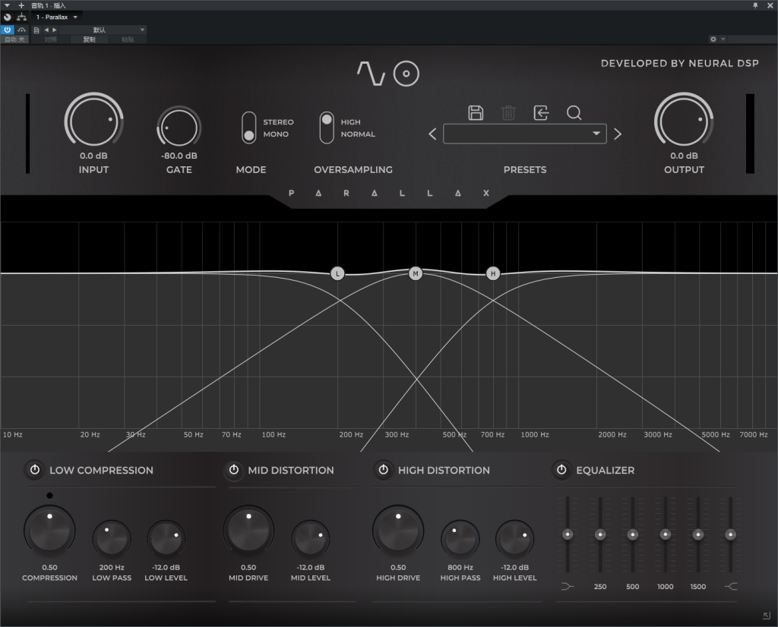Click the high-shelf icon under last EQ slider
Viewport: 778px width, 627px height.
click(x=730, y=586)
